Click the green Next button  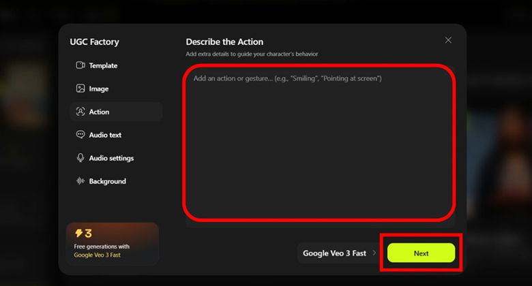tap(421, 253)
